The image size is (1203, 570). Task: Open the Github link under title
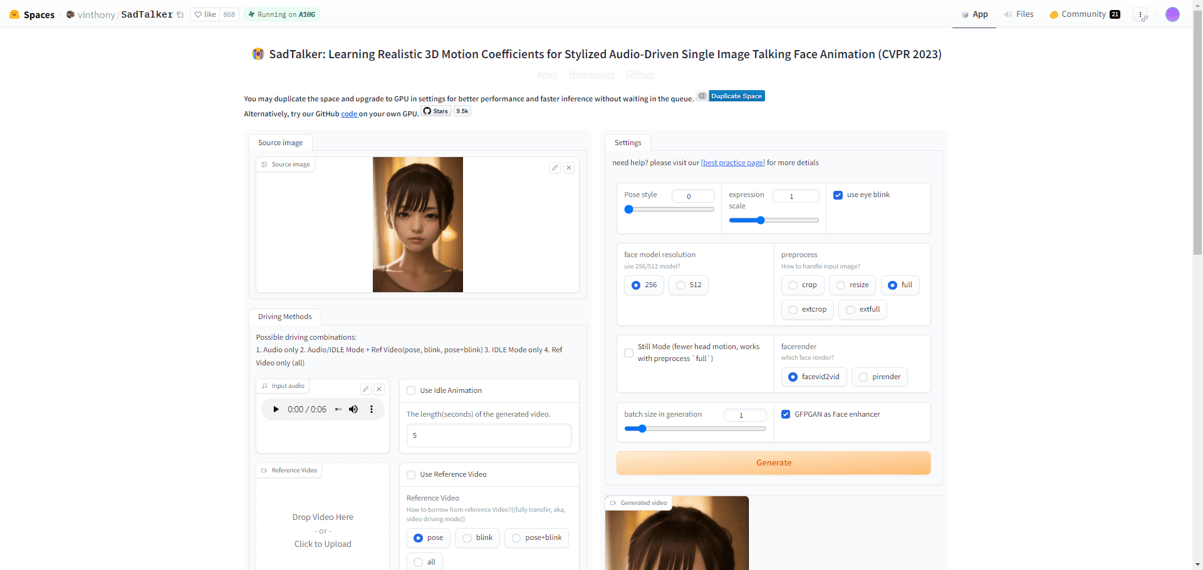point(640,74)
